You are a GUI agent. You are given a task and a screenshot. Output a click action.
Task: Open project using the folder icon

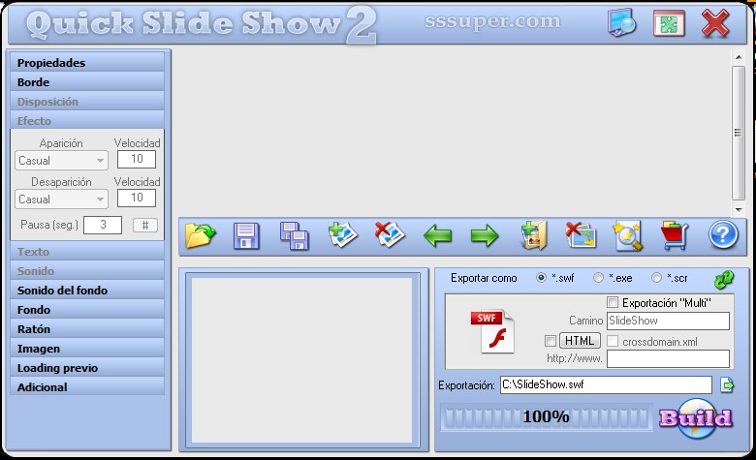pyautogui.click(x=200, y=235)
